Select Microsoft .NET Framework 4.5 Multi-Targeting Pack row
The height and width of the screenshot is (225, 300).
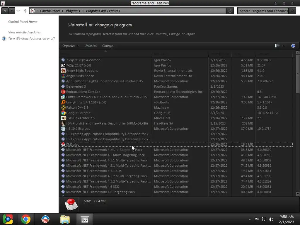[x=176, y=155]
